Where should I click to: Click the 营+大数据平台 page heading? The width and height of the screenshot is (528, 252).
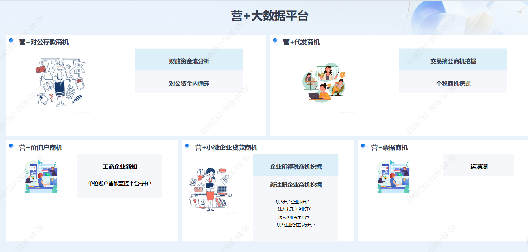tap(270, 16)
